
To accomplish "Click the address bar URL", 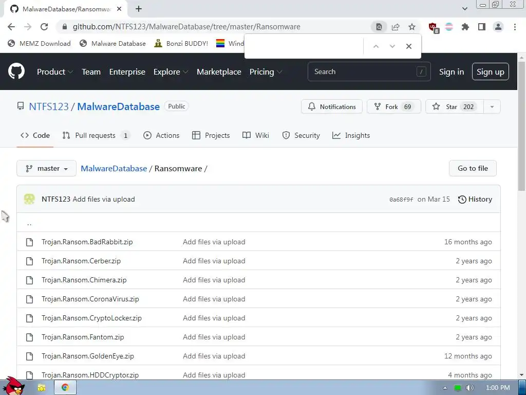I will [186, 27].
